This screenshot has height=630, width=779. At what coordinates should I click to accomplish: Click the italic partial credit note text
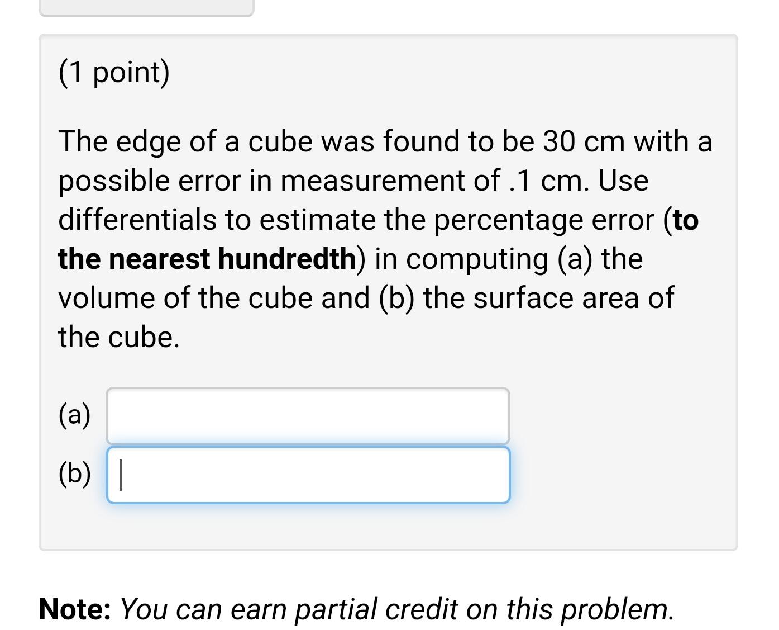pos(396,609)
